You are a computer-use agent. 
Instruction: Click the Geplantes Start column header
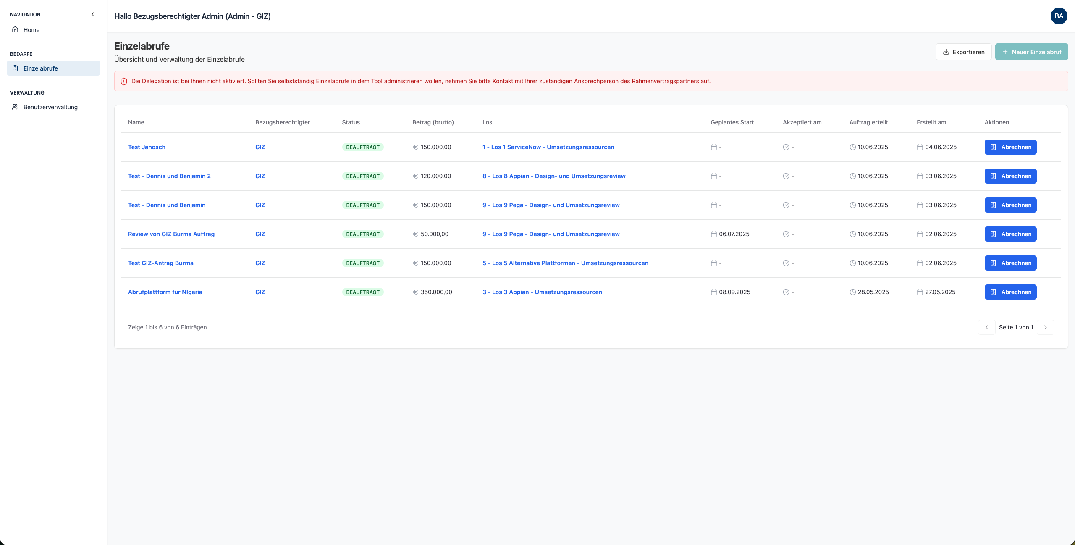tap(732, 122)
